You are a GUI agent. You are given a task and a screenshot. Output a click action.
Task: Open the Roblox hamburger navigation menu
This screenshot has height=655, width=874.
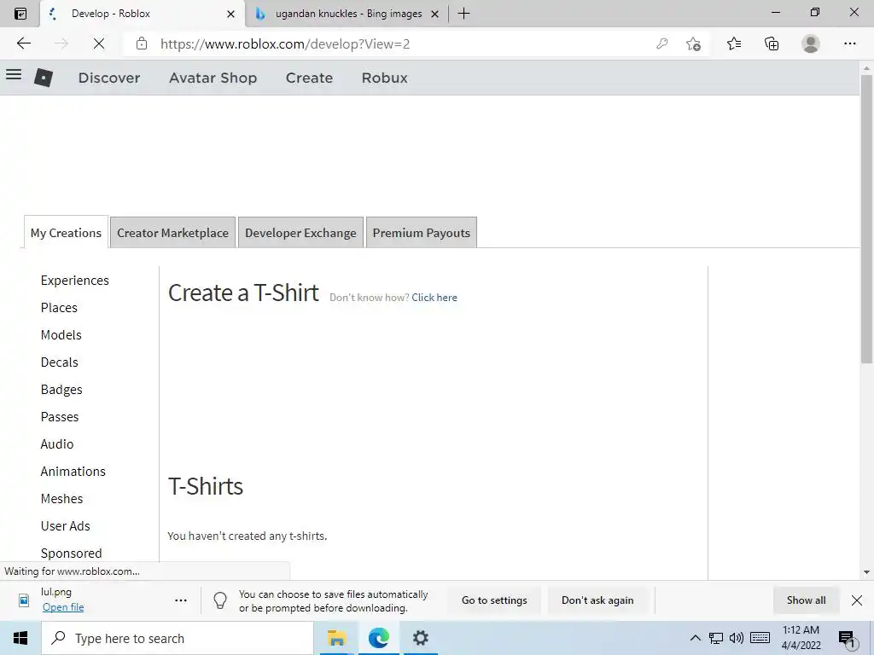[x=14, y=75]
